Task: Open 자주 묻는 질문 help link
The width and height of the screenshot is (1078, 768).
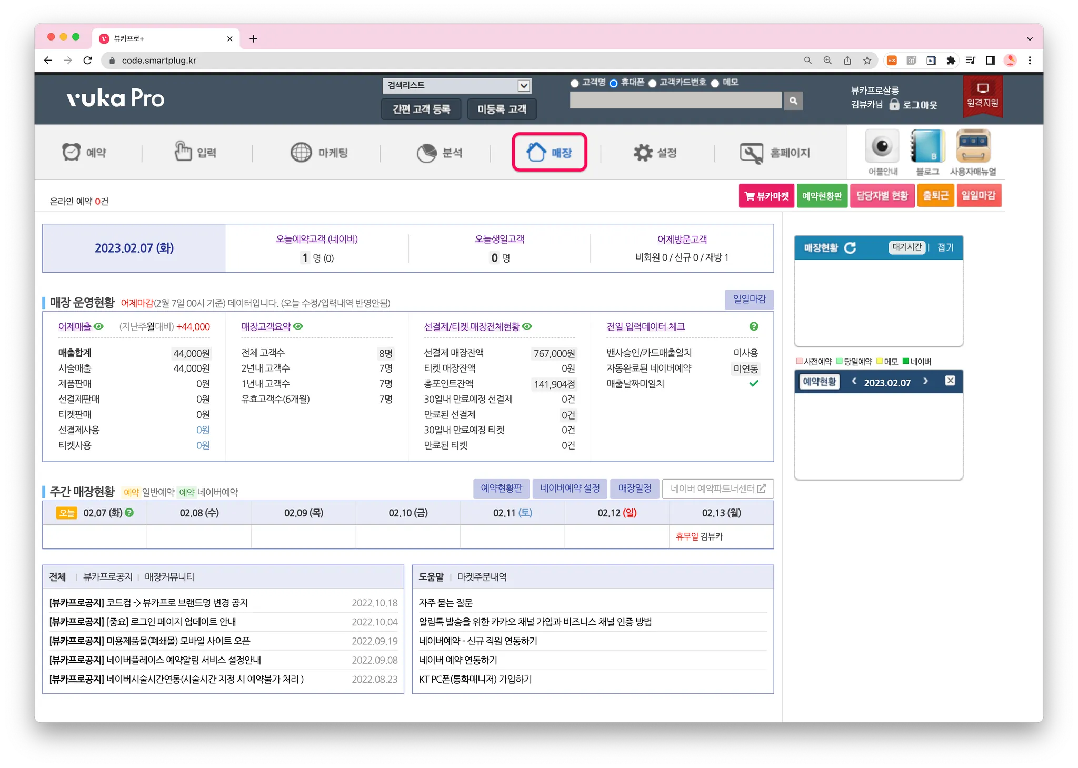Action: (x=445, y=603)
